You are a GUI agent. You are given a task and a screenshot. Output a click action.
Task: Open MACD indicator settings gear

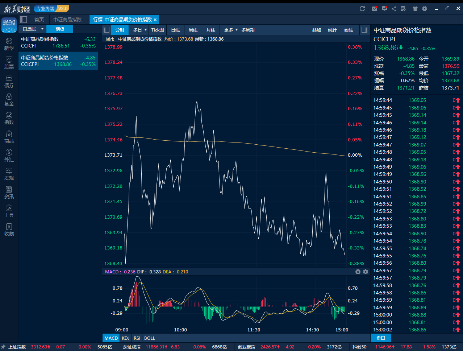pyautogui.click(x=366, y=272)
